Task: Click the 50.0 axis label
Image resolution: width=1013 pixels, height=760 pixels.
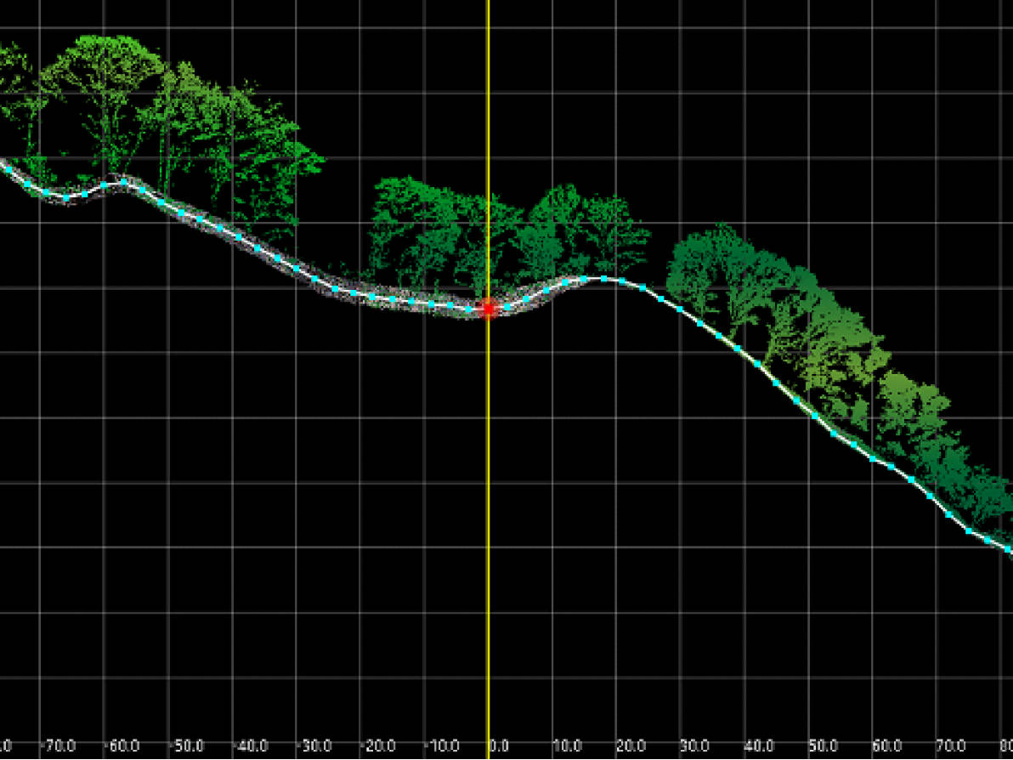Action: pos(823,746)
